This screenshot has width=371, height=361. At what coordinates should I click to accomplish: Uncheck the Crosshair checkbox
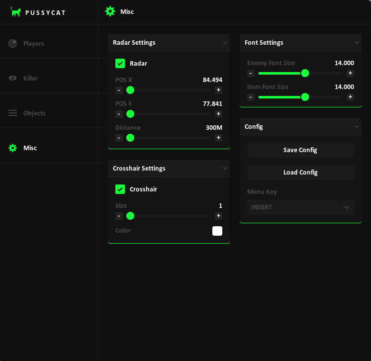click(120, 189)
